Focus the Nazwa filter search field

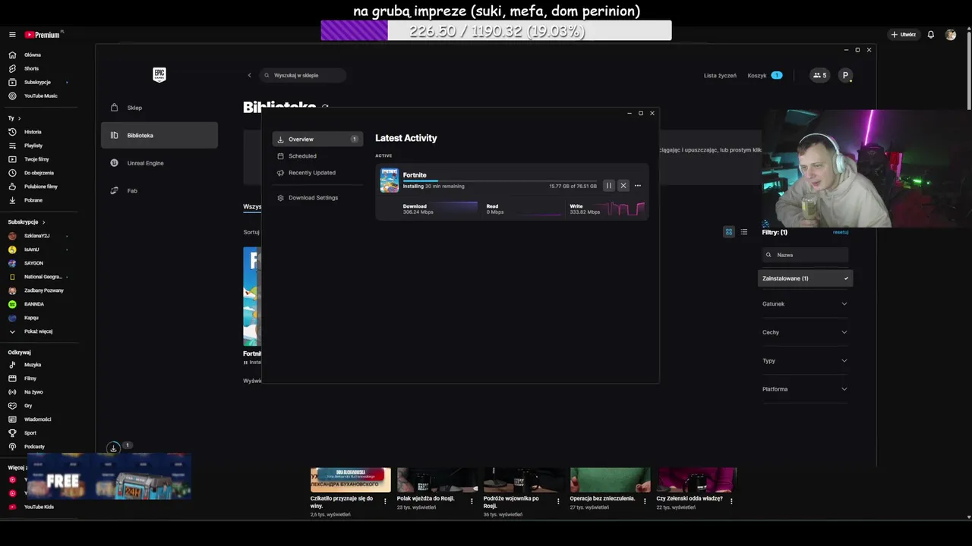coord(805,255)
